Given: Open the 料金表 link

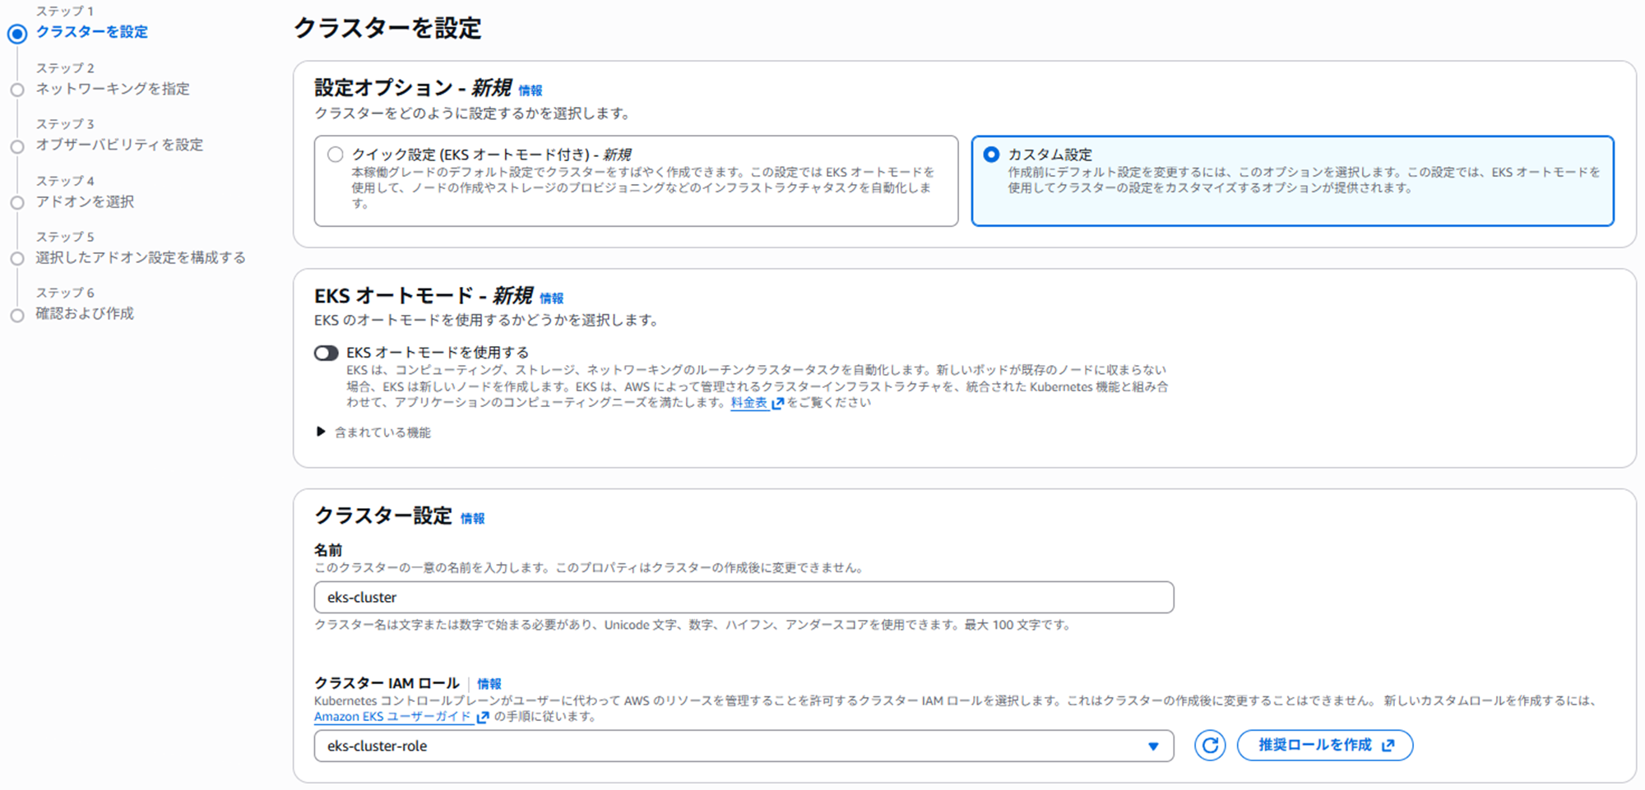Looking at the screenshot, I should click(748, 403).
